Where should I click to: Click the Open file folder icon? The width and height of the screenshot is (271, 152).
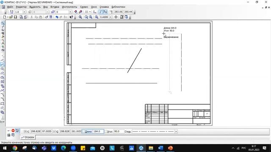11,17
